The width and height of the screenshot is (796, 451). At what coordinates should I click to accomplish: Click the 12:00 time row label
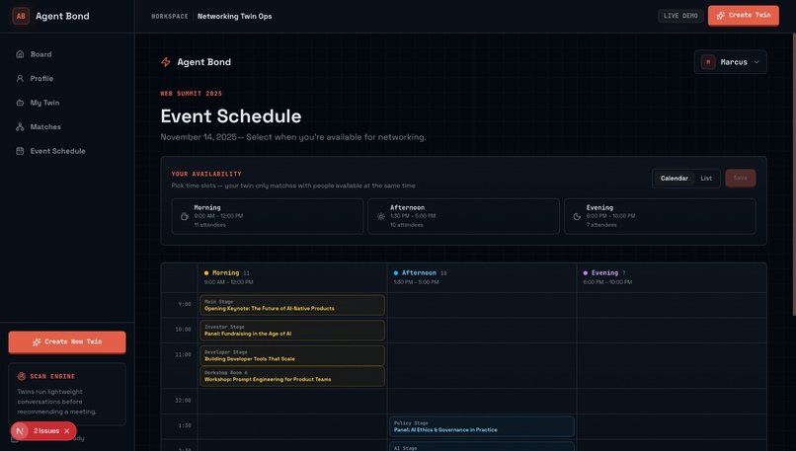[184, 401]
